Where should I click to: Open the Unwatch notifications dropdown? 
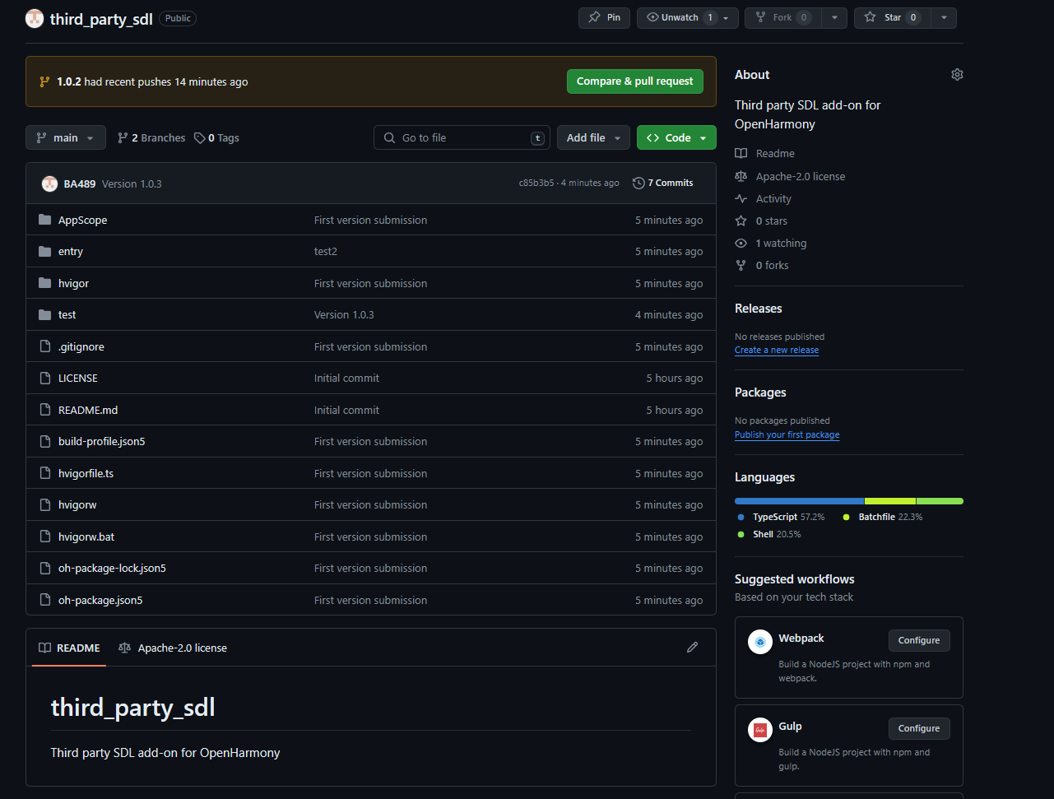pyautogui.click(x=688, y=17)
